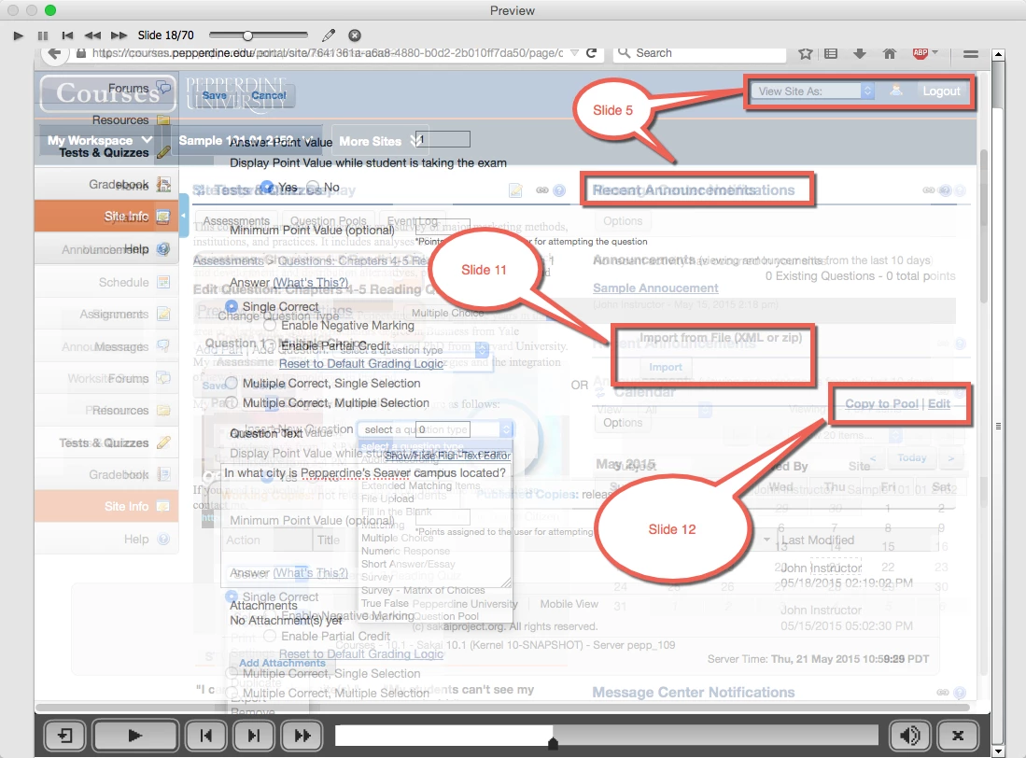Image resolution: width=1026 pixels, height=758 pixels.
Task: Open the browser hamburger menu icon
Action: coord(971,53)
